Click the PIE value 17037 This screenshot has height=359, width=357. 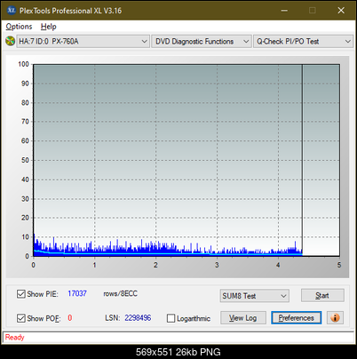pos(77,293)
